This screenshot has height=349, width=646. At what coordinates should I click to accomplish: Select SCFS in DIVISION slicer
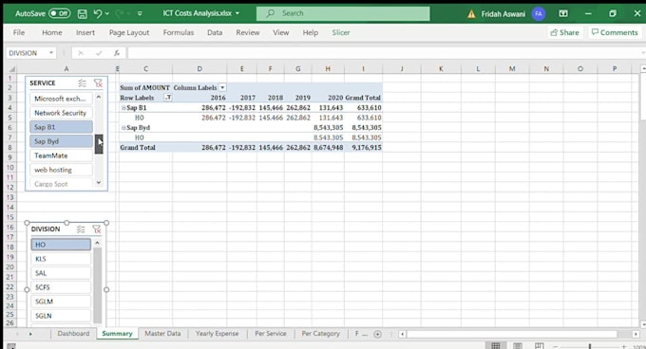pos(61,287)
